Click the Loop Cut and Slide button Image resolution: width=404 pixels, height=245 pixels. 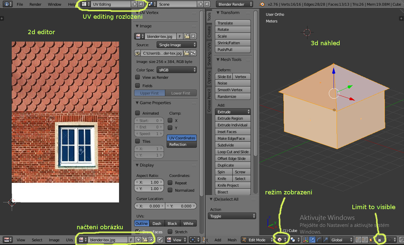(233, 152)
